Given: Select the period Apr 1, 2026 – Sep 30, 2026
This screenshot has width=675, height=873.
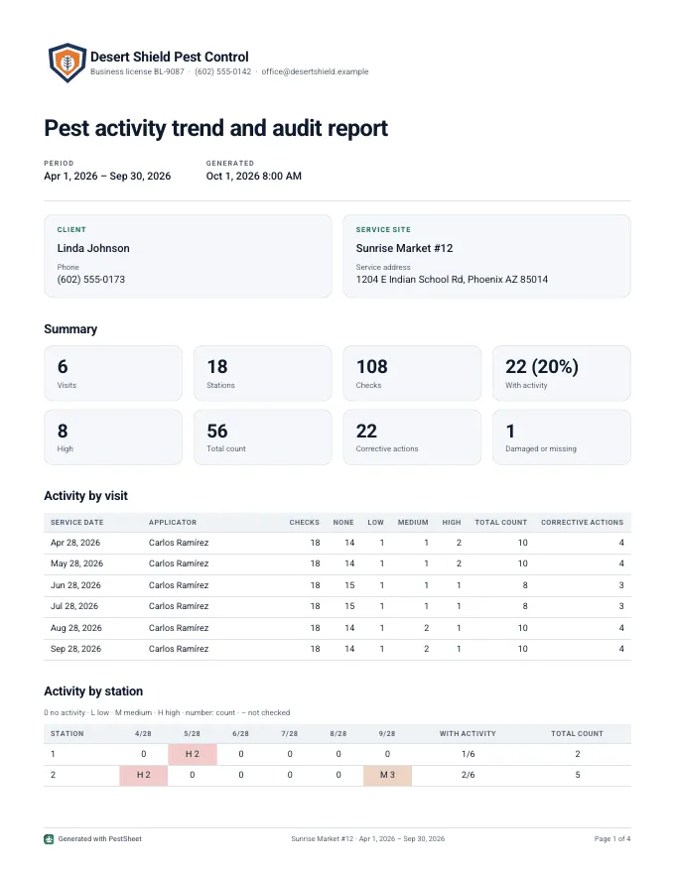Looking at the screenshot, I should (107, 176).
